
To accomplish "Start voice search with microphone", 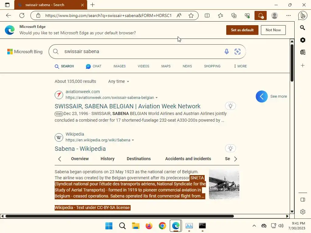I will pyautogui.click(x=227, y=52).
